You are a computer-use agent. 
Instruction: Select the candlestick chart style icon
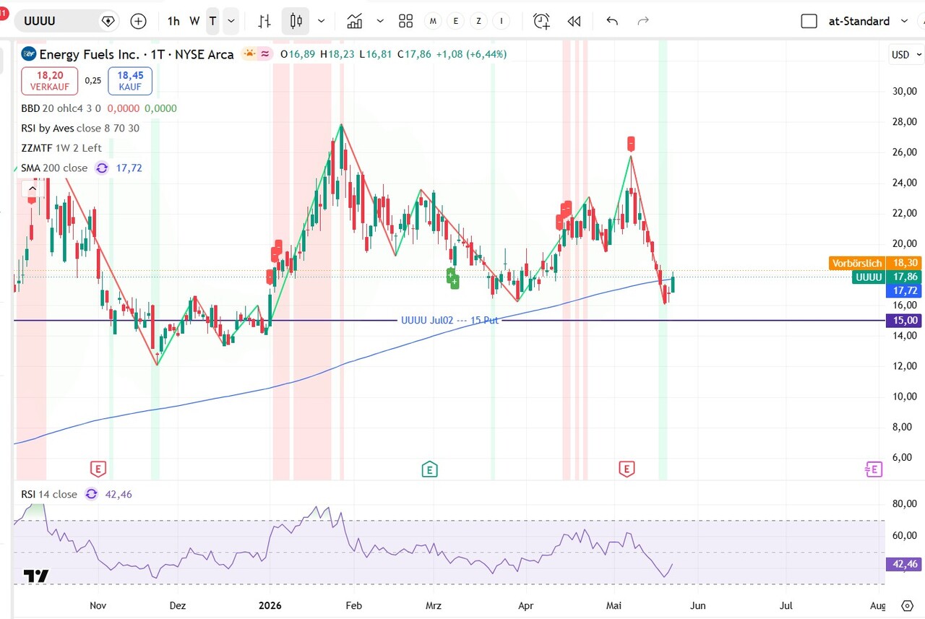pyautogui.click(x=296, y=21)
